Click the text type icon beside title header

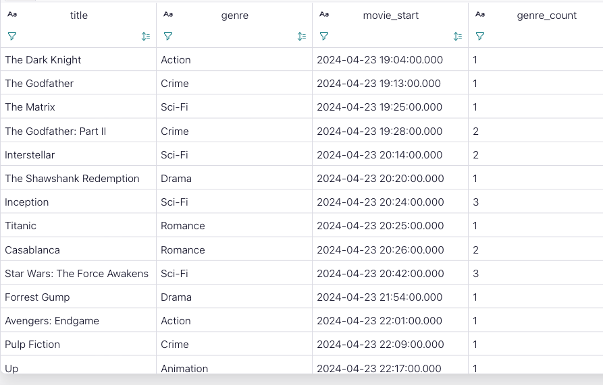[12, 14]
